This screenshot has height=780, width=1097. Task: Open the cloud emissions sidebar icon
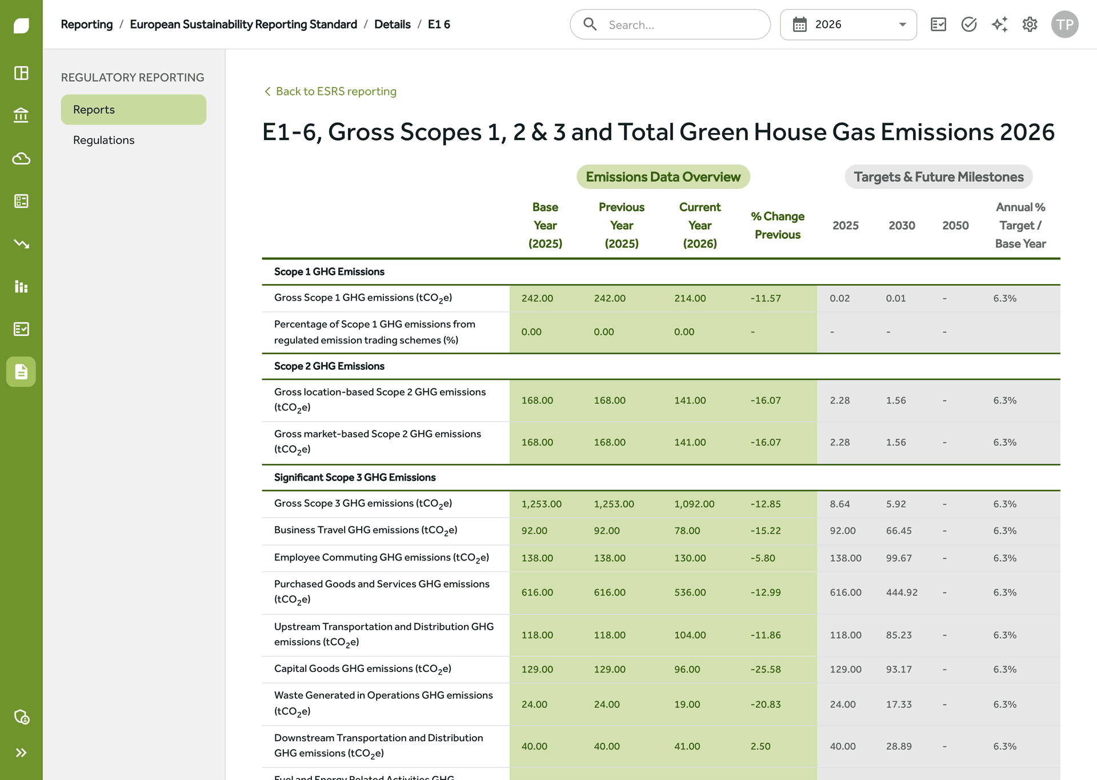tap(21, 158)
